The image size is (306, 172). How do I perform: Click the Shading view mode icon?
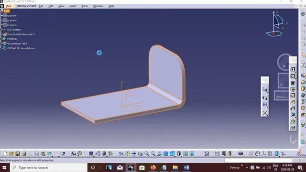point(178,154)
